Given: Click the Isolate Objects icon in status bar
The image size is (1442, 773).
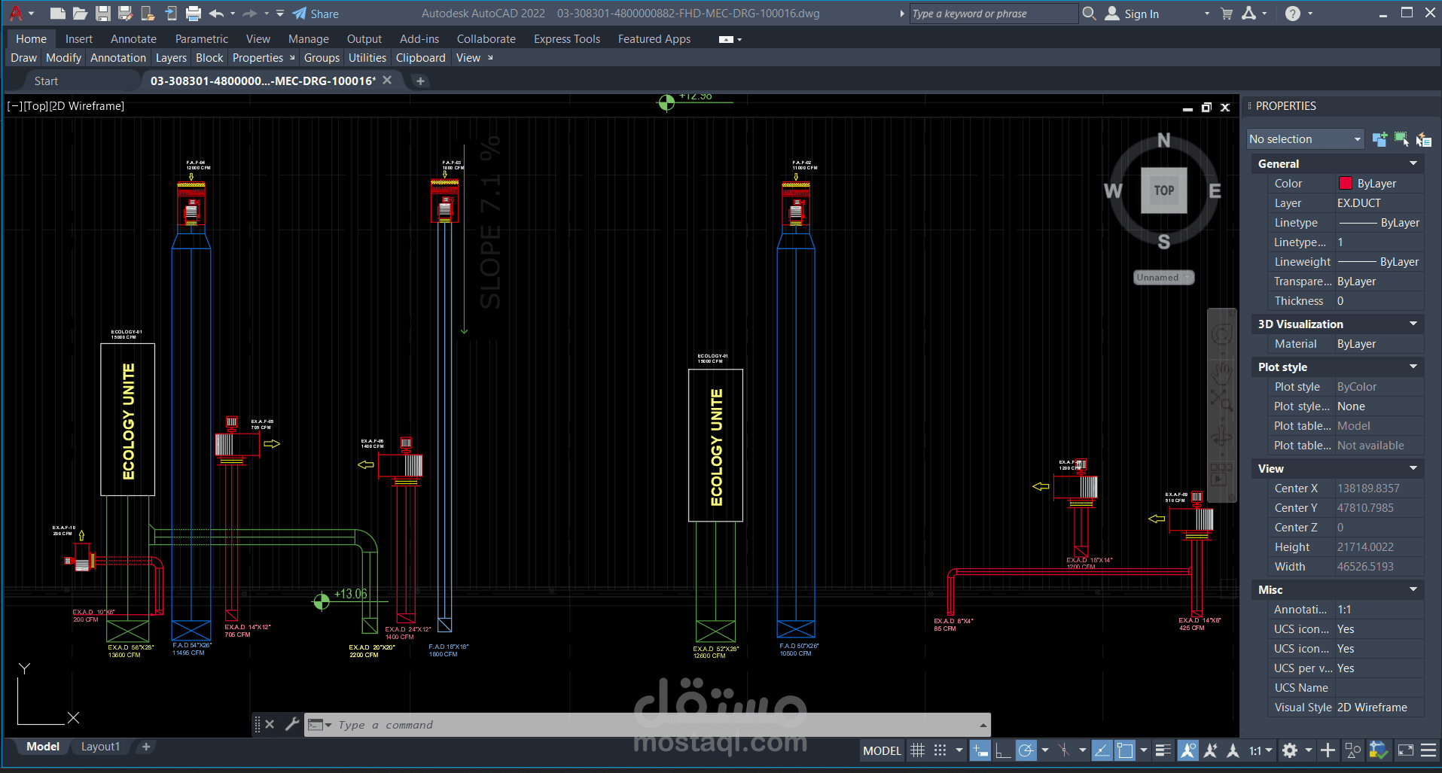Looking at the screenshot, I should coord(1353,750).
